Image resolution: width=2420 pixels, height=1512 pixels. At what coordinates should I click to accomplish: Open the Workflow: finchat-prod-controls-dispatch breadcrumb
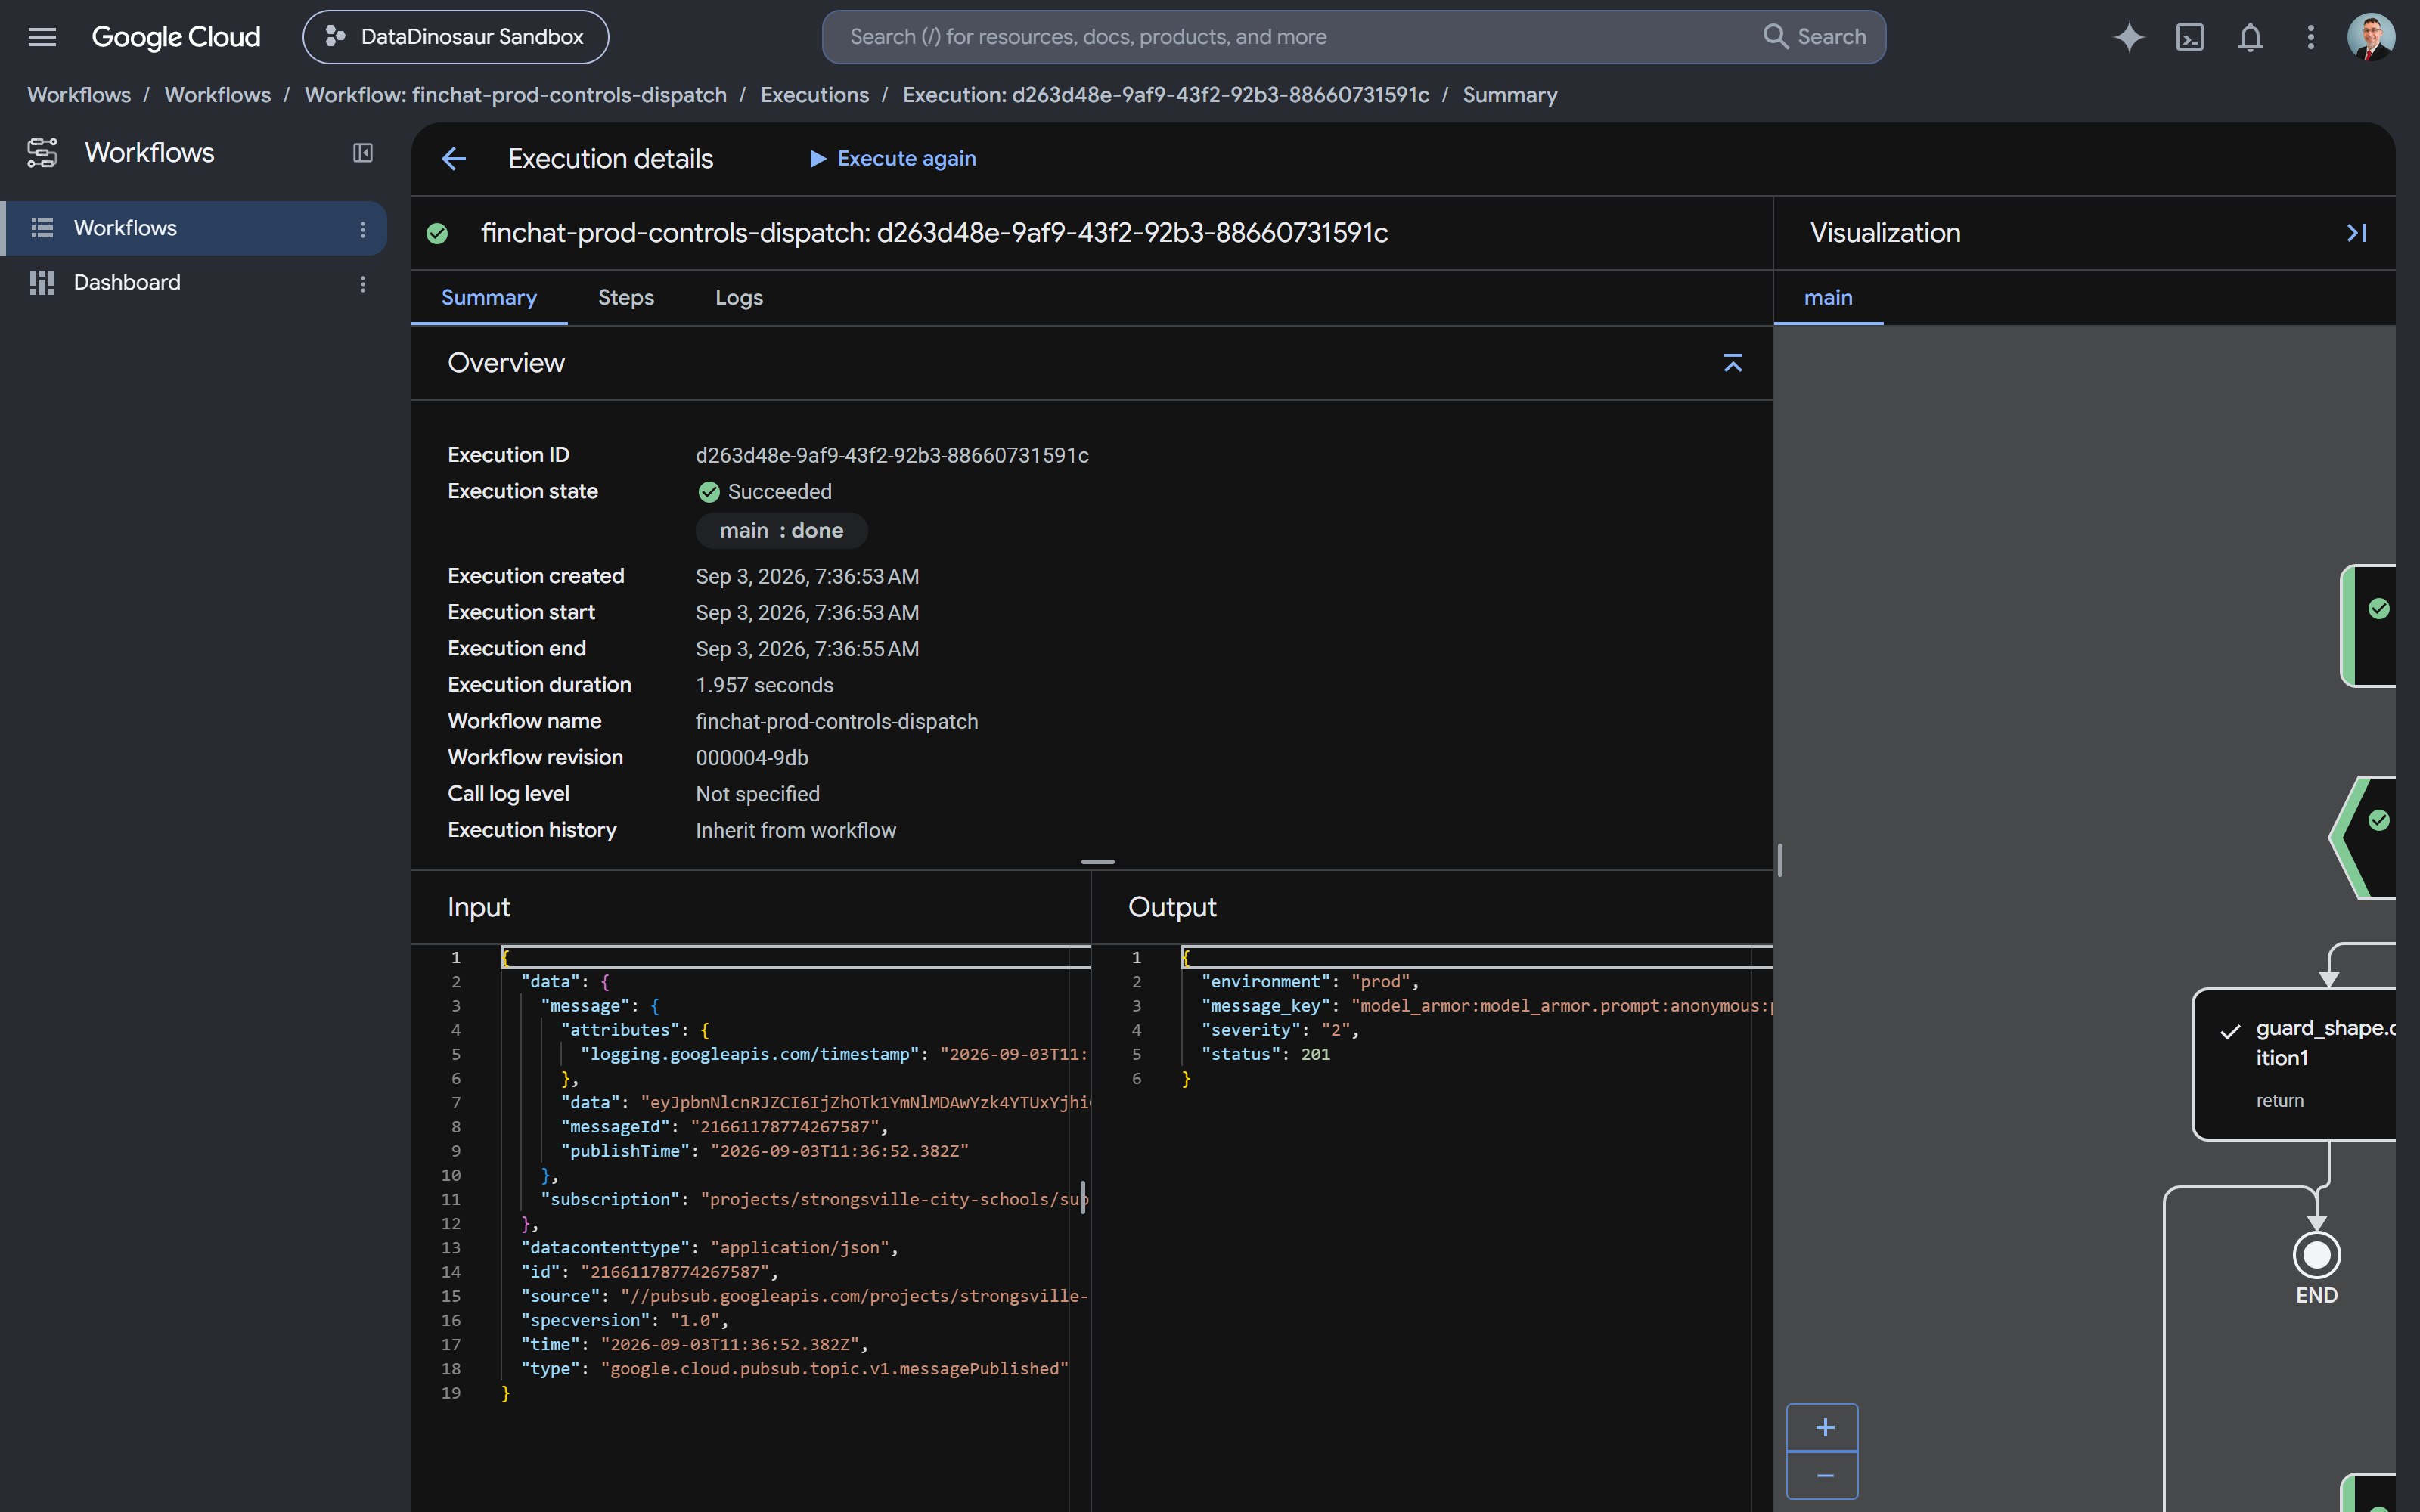pyautogui.click(x=516, y=95)
